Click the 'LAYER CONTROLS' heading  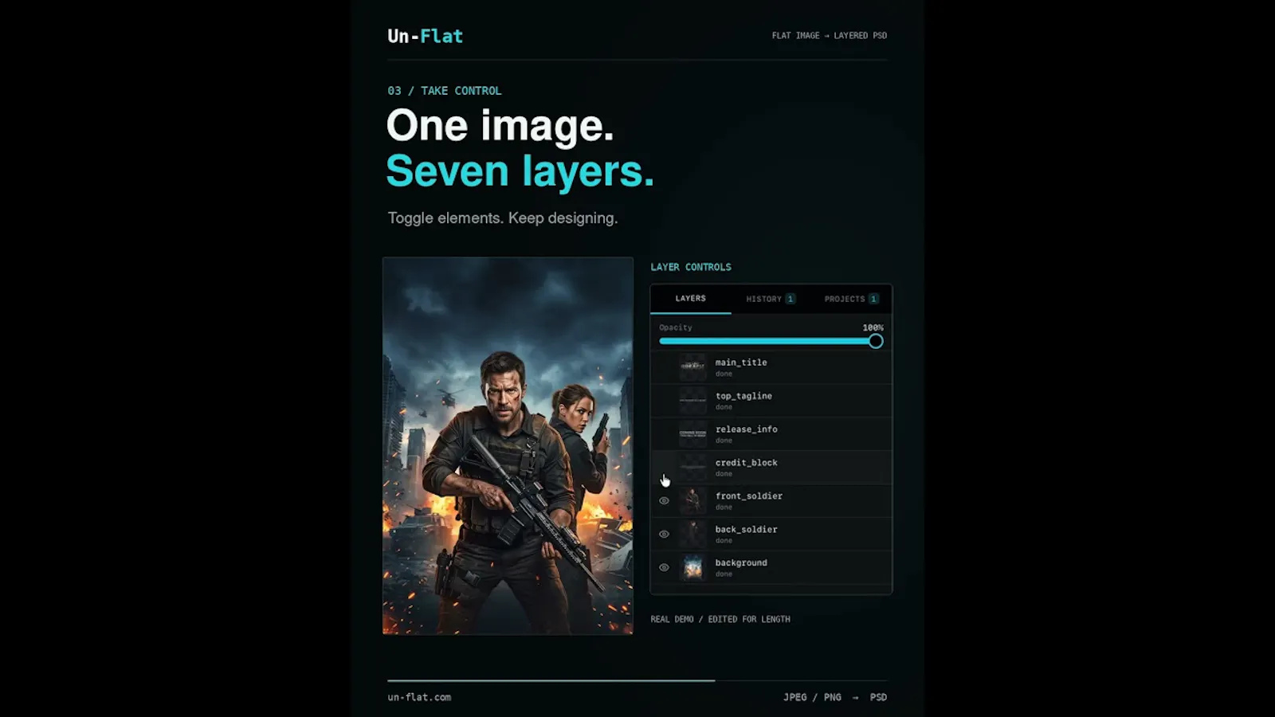[691, 267]
